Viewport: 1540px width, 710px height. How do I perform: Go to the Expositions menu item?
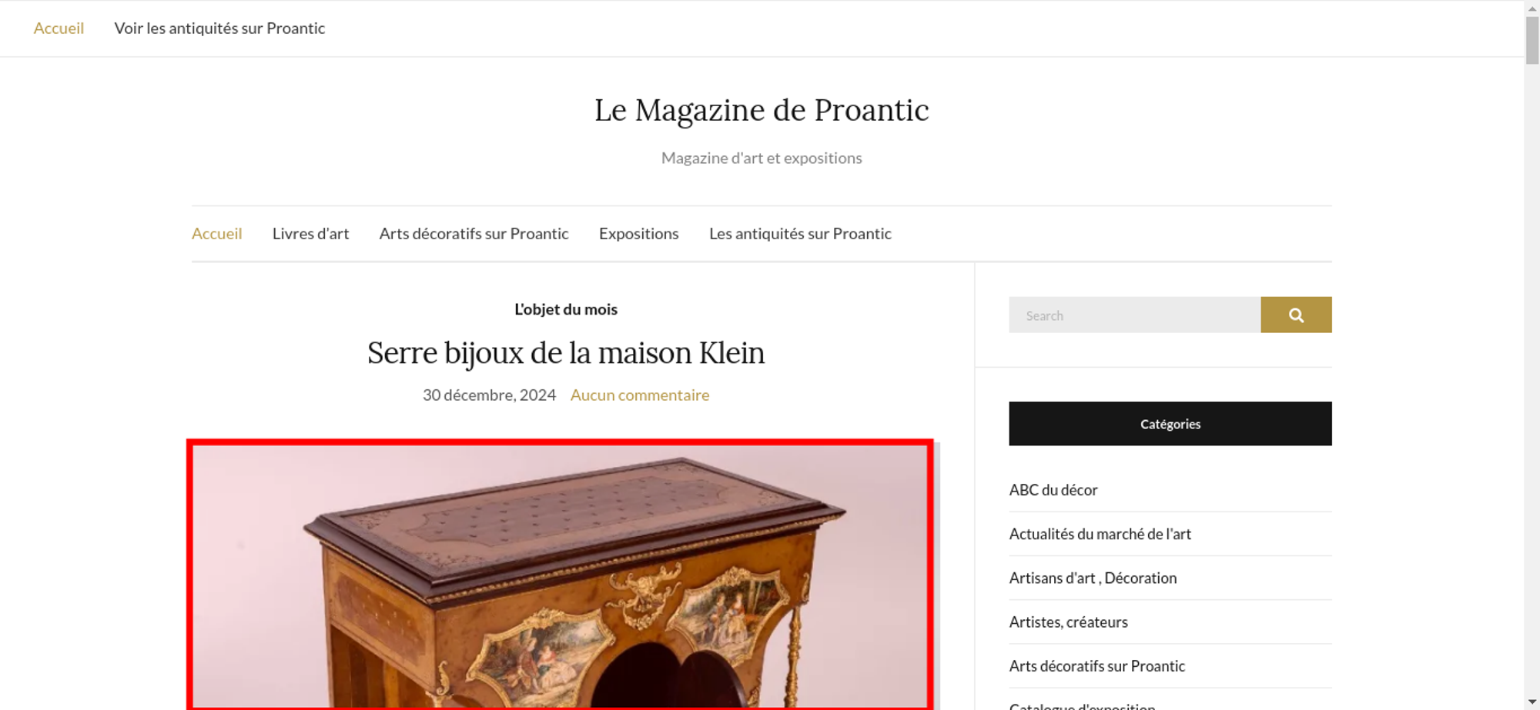[638, 234]
